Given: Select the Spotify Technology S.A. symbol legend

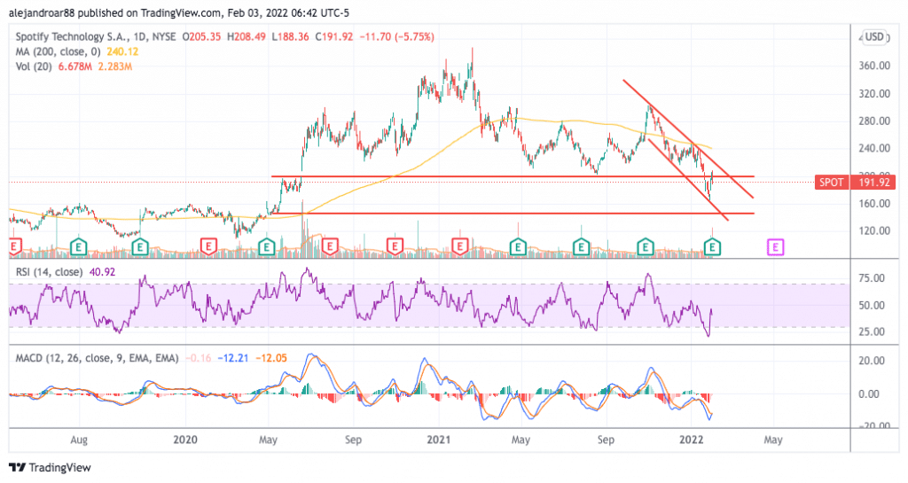Looking at the screenshot, I should pos(96,36).
